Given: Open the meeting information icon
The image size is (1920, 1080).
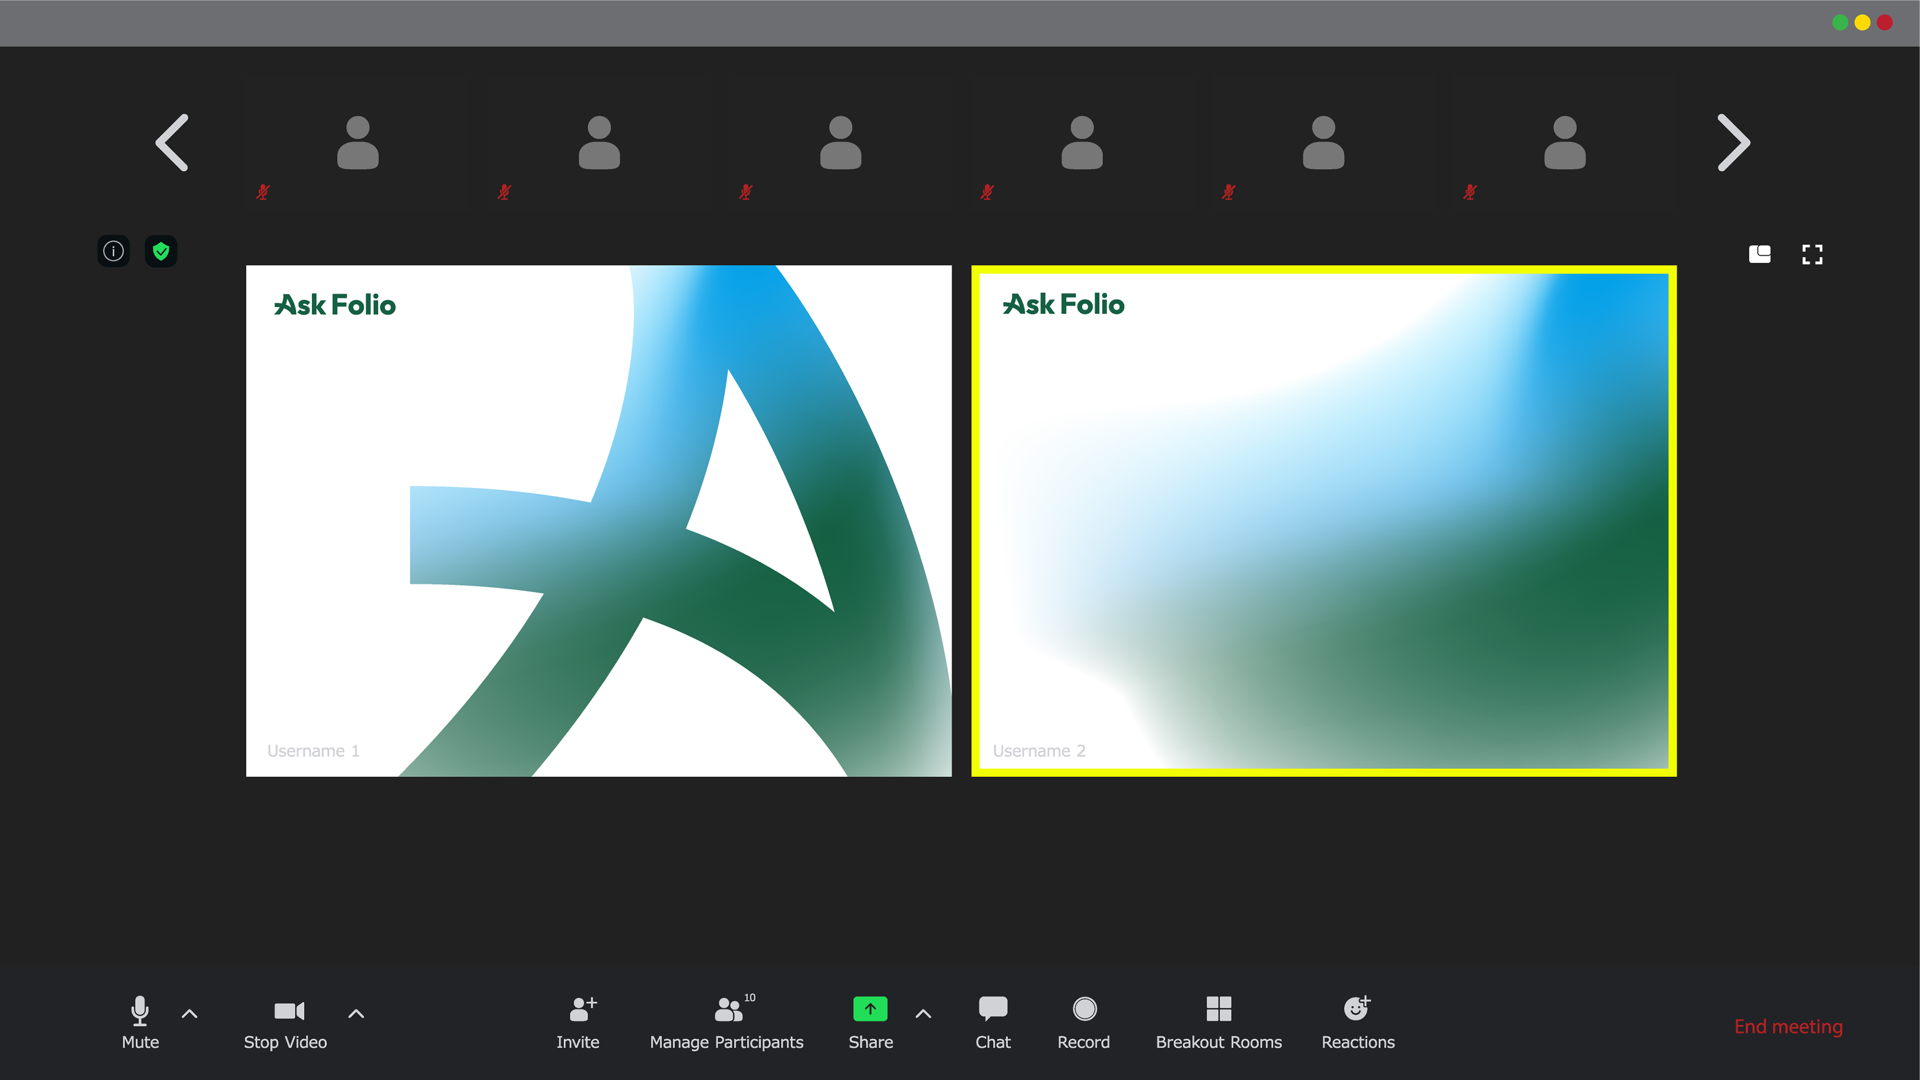Looking at the screenshot, I should [113, 251].
